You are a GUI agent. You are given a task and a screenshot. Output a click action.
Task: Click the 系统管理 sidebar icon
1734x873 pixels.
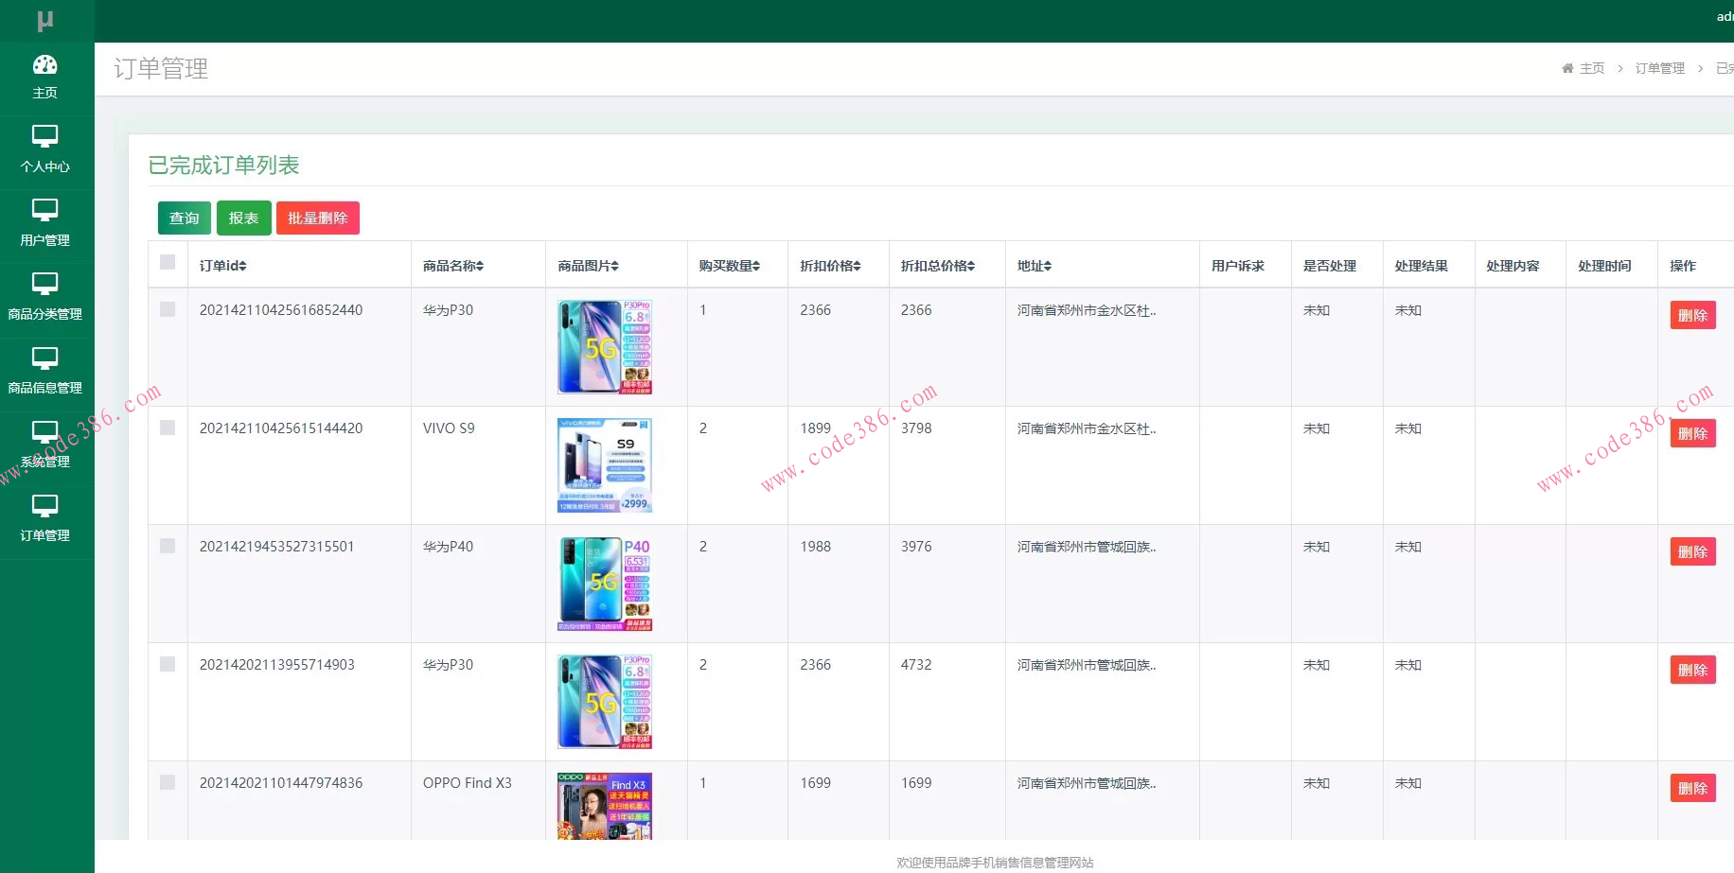(44, 432)
